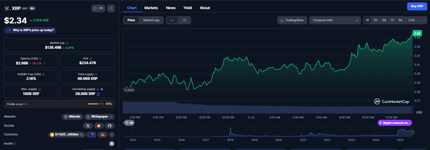Viewport: 430px width, 150px height.
Task: Open the share icon next to watchlist
Action: 111,8
